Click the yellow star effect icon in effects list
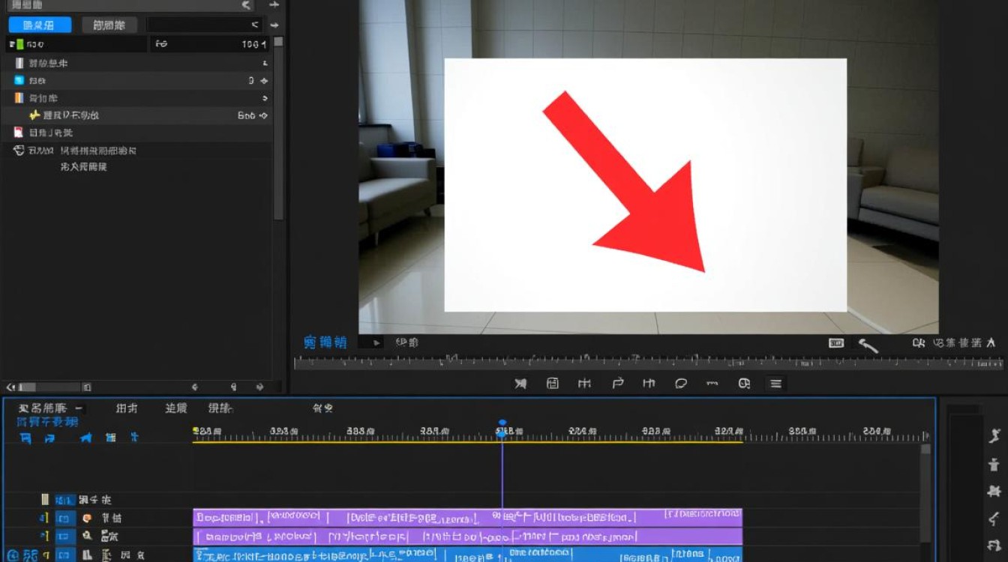1008x562 pixels. point(34,115)
